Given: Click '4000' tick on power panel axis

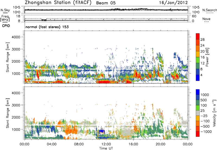Looking at the screenshot, I should [x=16, y=37].
